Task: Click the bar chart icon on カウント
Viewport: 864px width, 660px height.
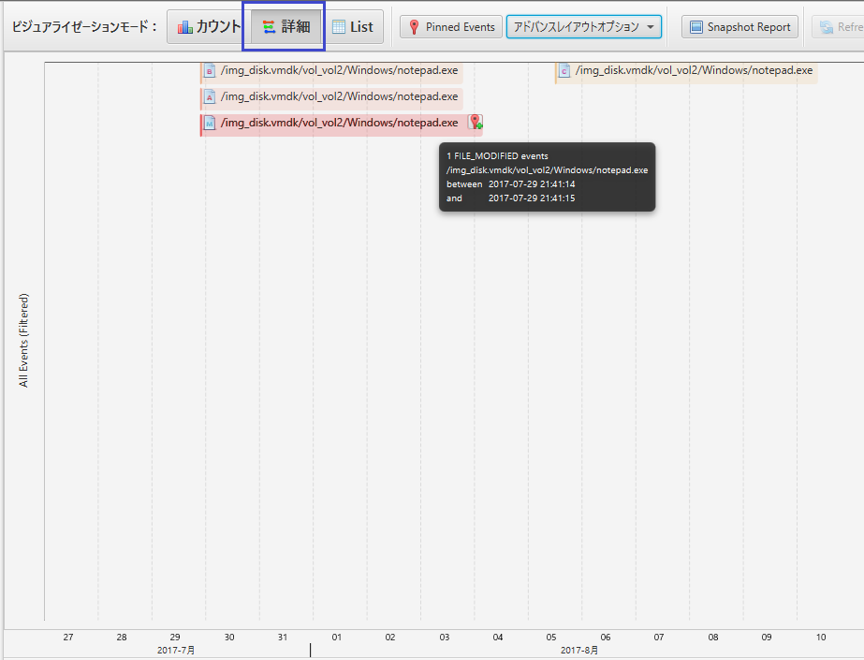Action: (x=184, y=26)
